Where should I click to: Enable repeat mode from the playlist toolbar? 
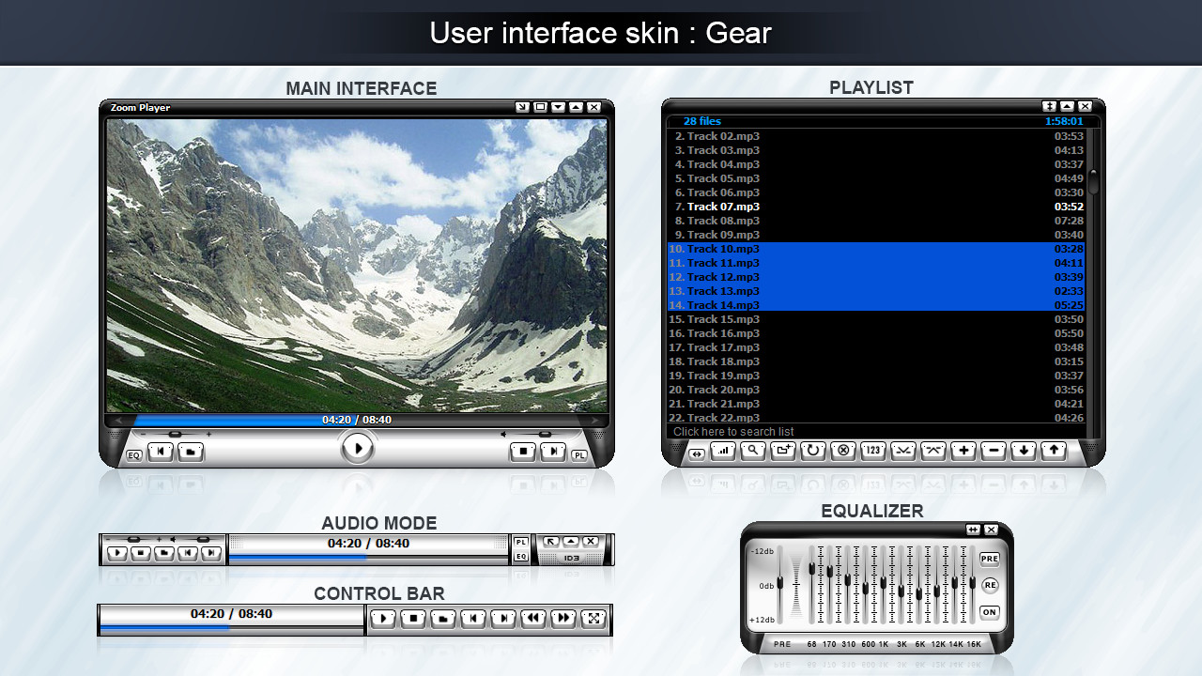(x=812, y=452)
